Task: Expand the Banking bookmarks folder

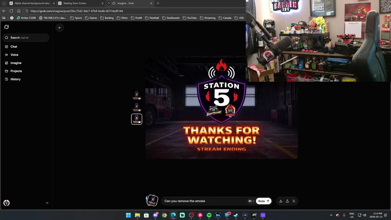Action: coord(107,18)
